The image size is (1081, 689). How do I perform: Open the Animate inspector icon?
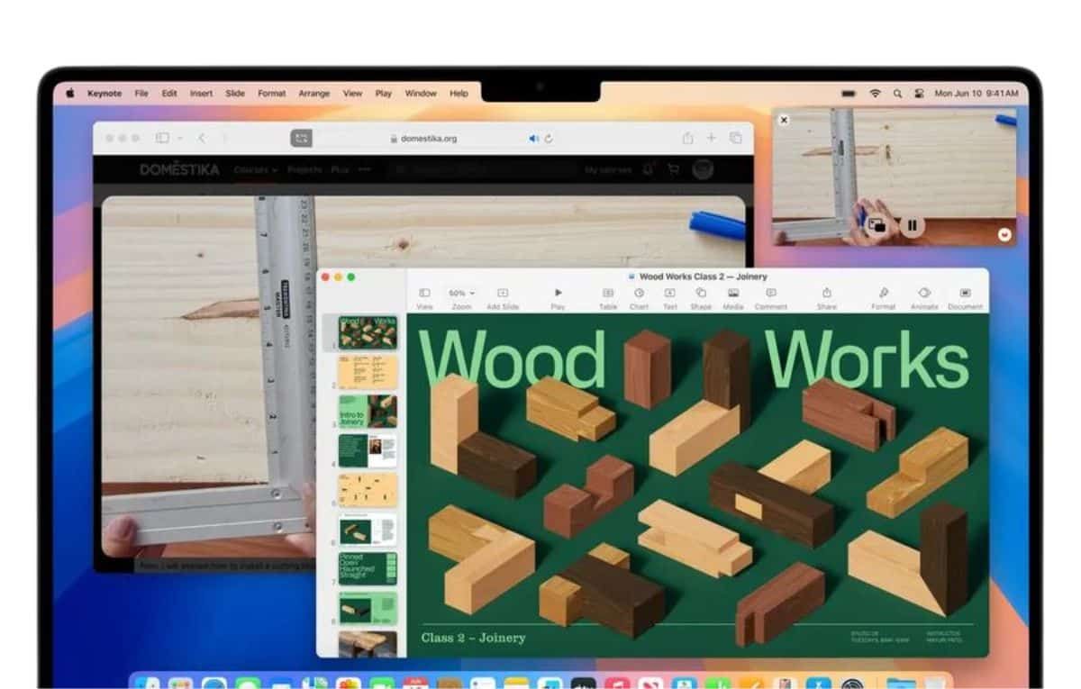(923, 293)
